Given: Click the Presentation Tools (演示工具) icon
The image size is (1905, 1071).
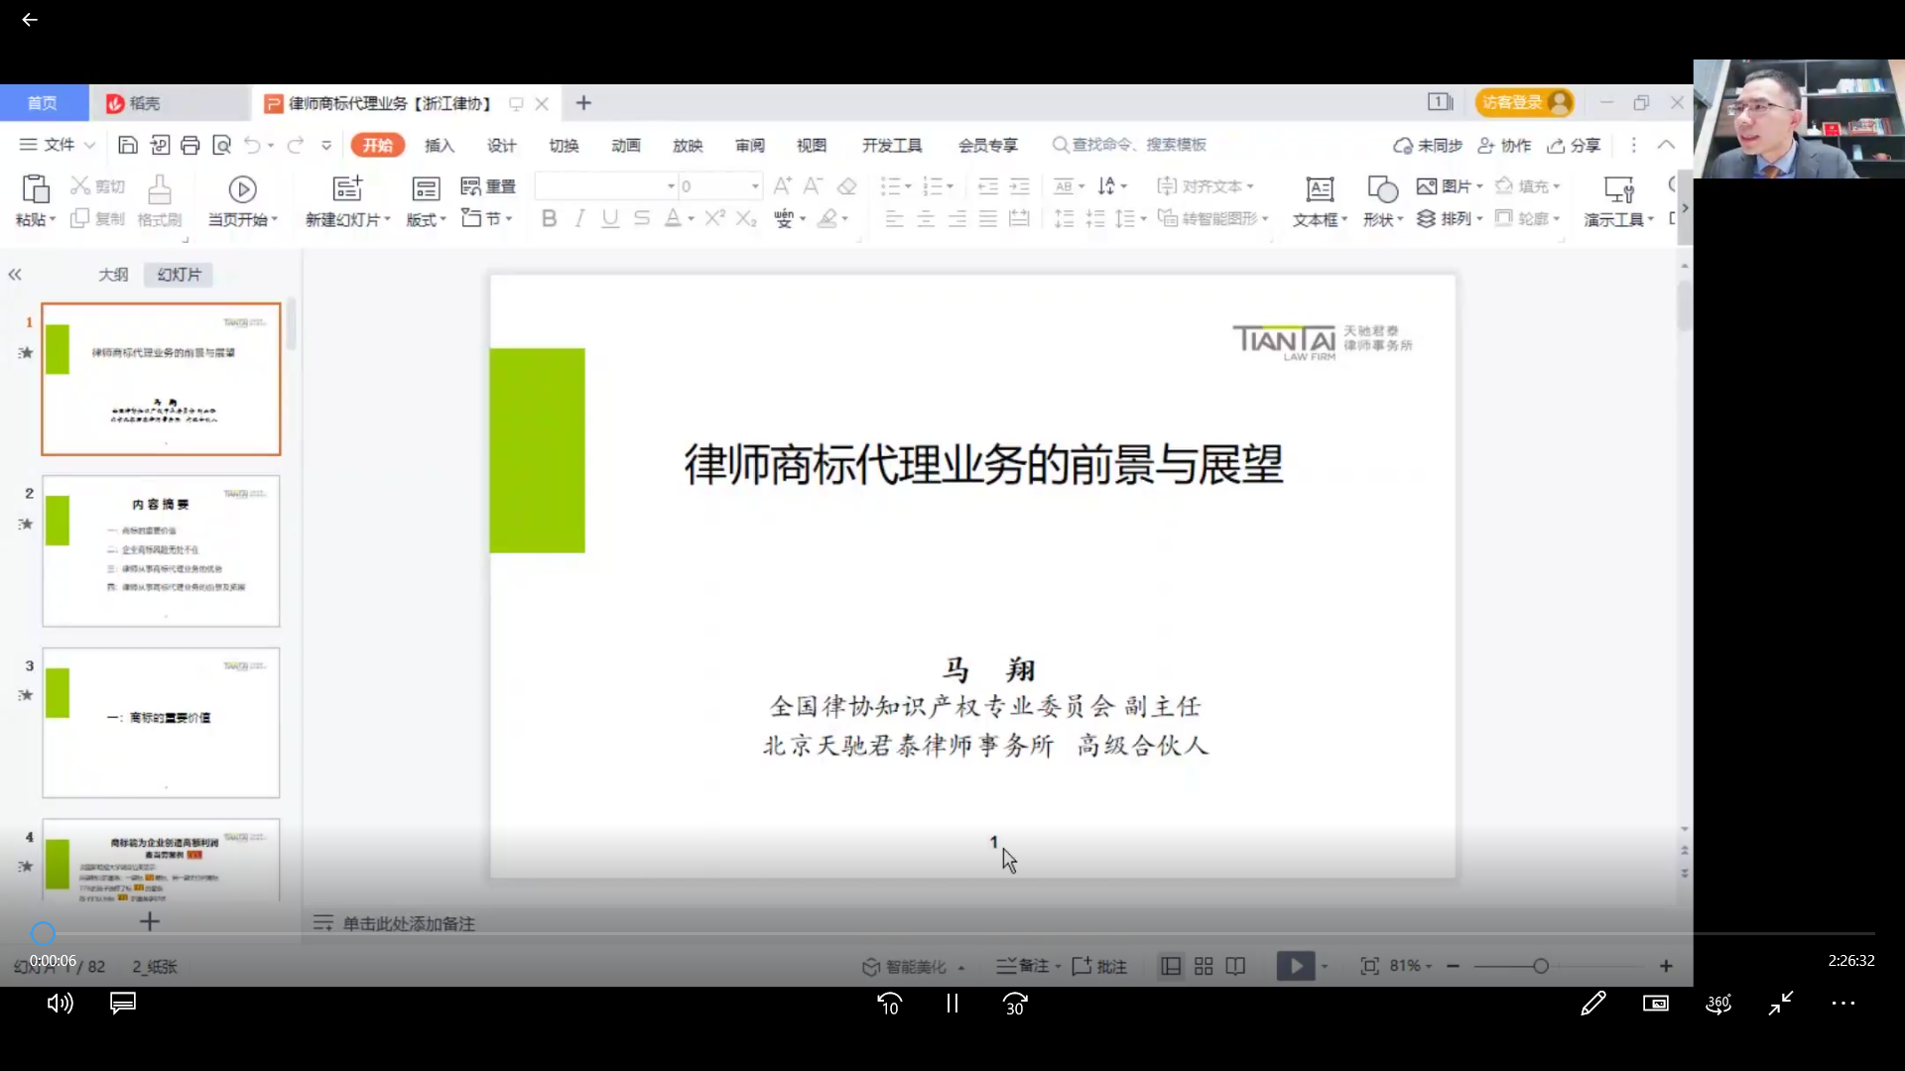Looking at the screenshot, I should click(1618, 188).
